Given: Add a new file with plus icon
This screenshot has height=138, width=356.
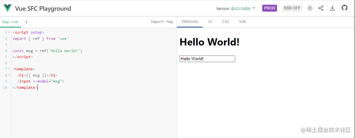Looking at the screenshot, I should coord(26,22).
